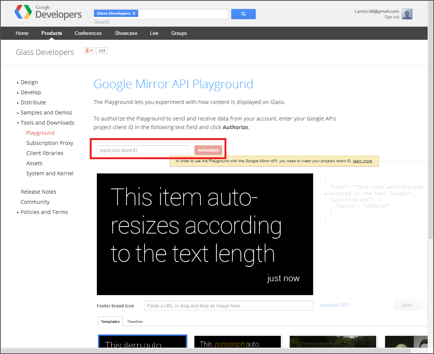
Task: Click the Google +1 button
Action: point(89,51)
